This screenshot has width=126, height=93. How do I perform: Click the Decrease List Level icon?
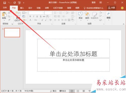tap(55, 16)
